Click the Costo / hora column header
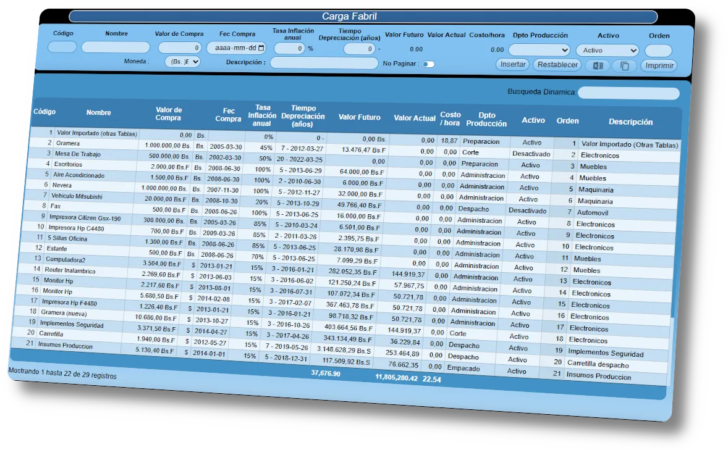The image size is (728, 450). pyautogui.click(x=450, y=119)
